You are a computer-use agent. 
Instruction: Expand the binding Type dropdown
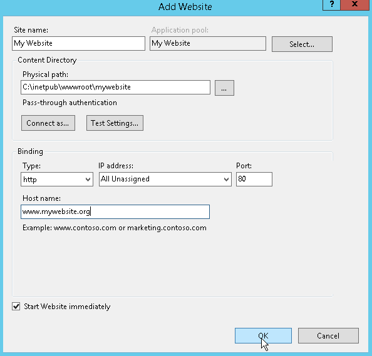(57, 179)
